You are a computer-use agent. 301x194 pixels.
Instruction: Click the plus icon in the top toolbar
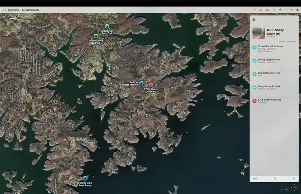286,10
